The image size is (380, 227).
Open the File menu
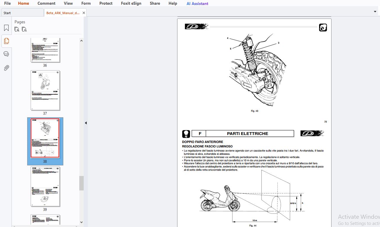(7, 3)
